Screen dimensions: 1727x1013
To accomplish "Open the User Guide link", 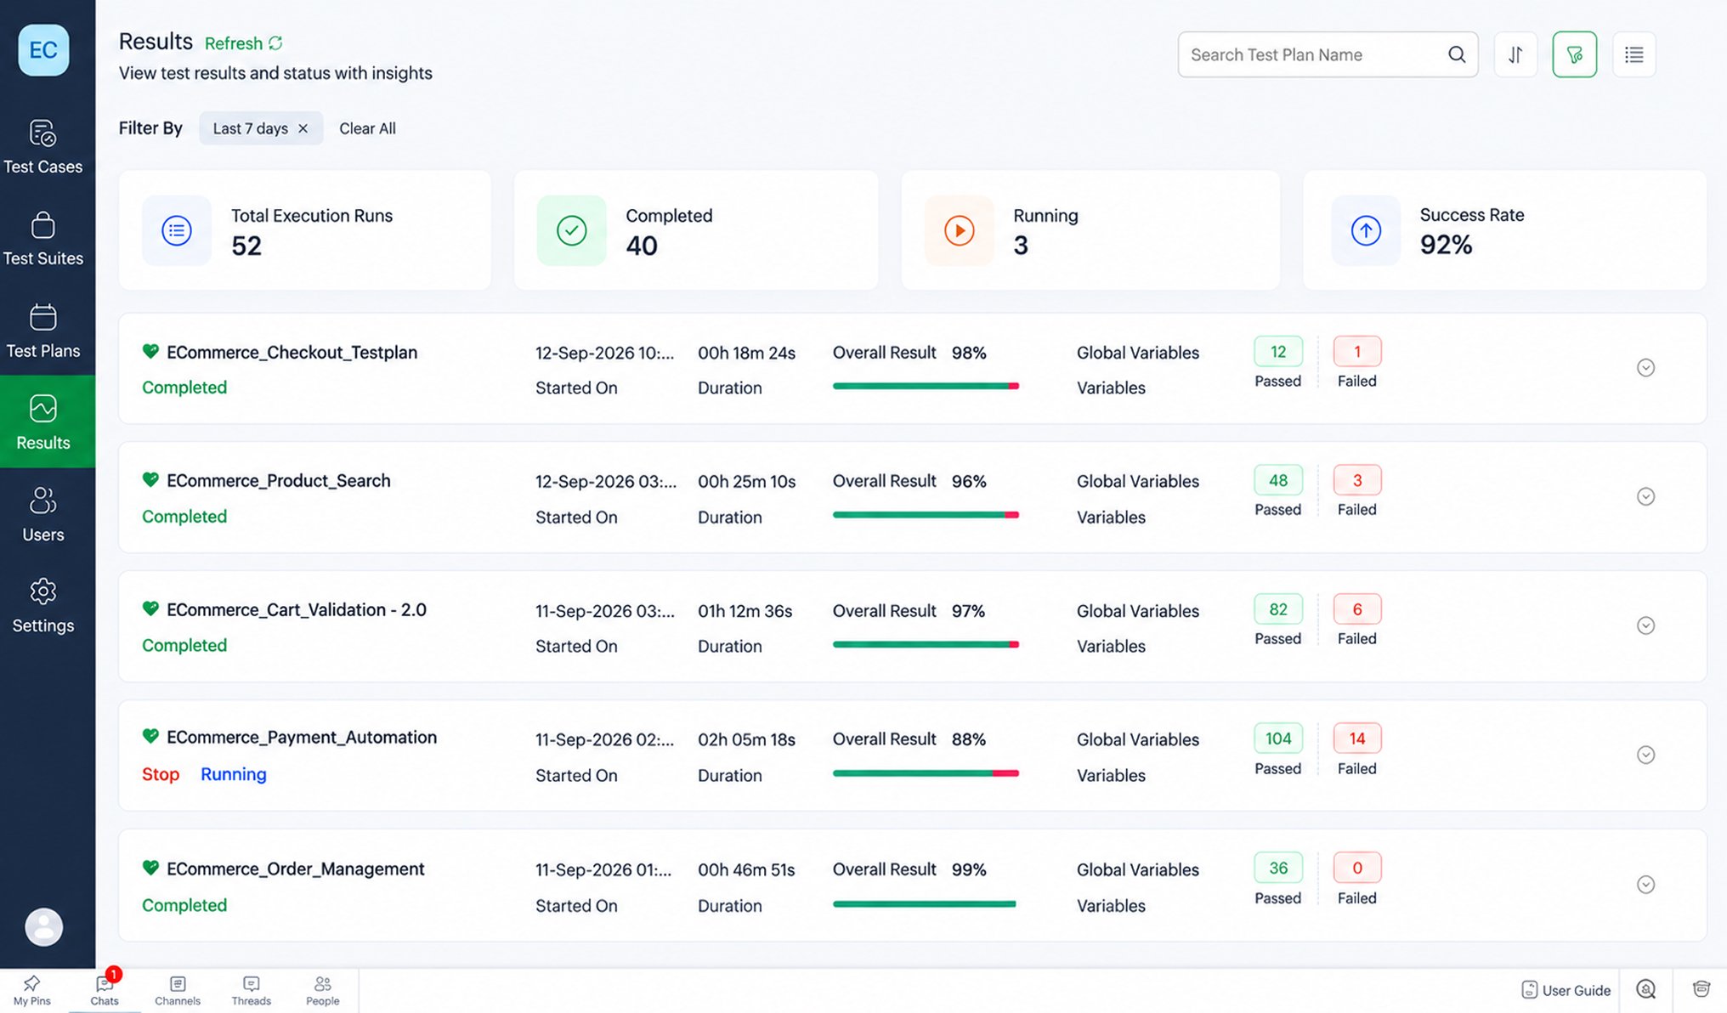I will [1566, 990].
